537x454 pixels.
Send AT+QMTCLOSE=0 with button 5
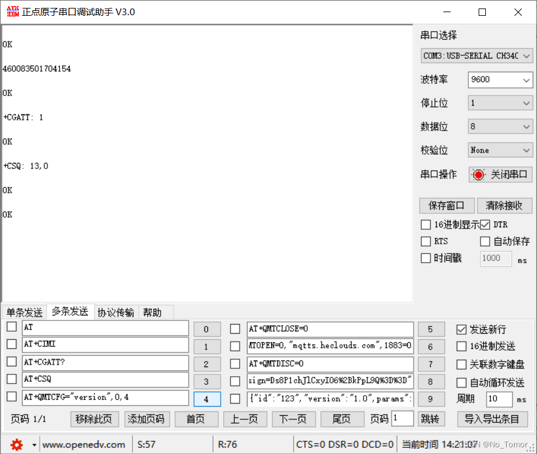point(431,329)
